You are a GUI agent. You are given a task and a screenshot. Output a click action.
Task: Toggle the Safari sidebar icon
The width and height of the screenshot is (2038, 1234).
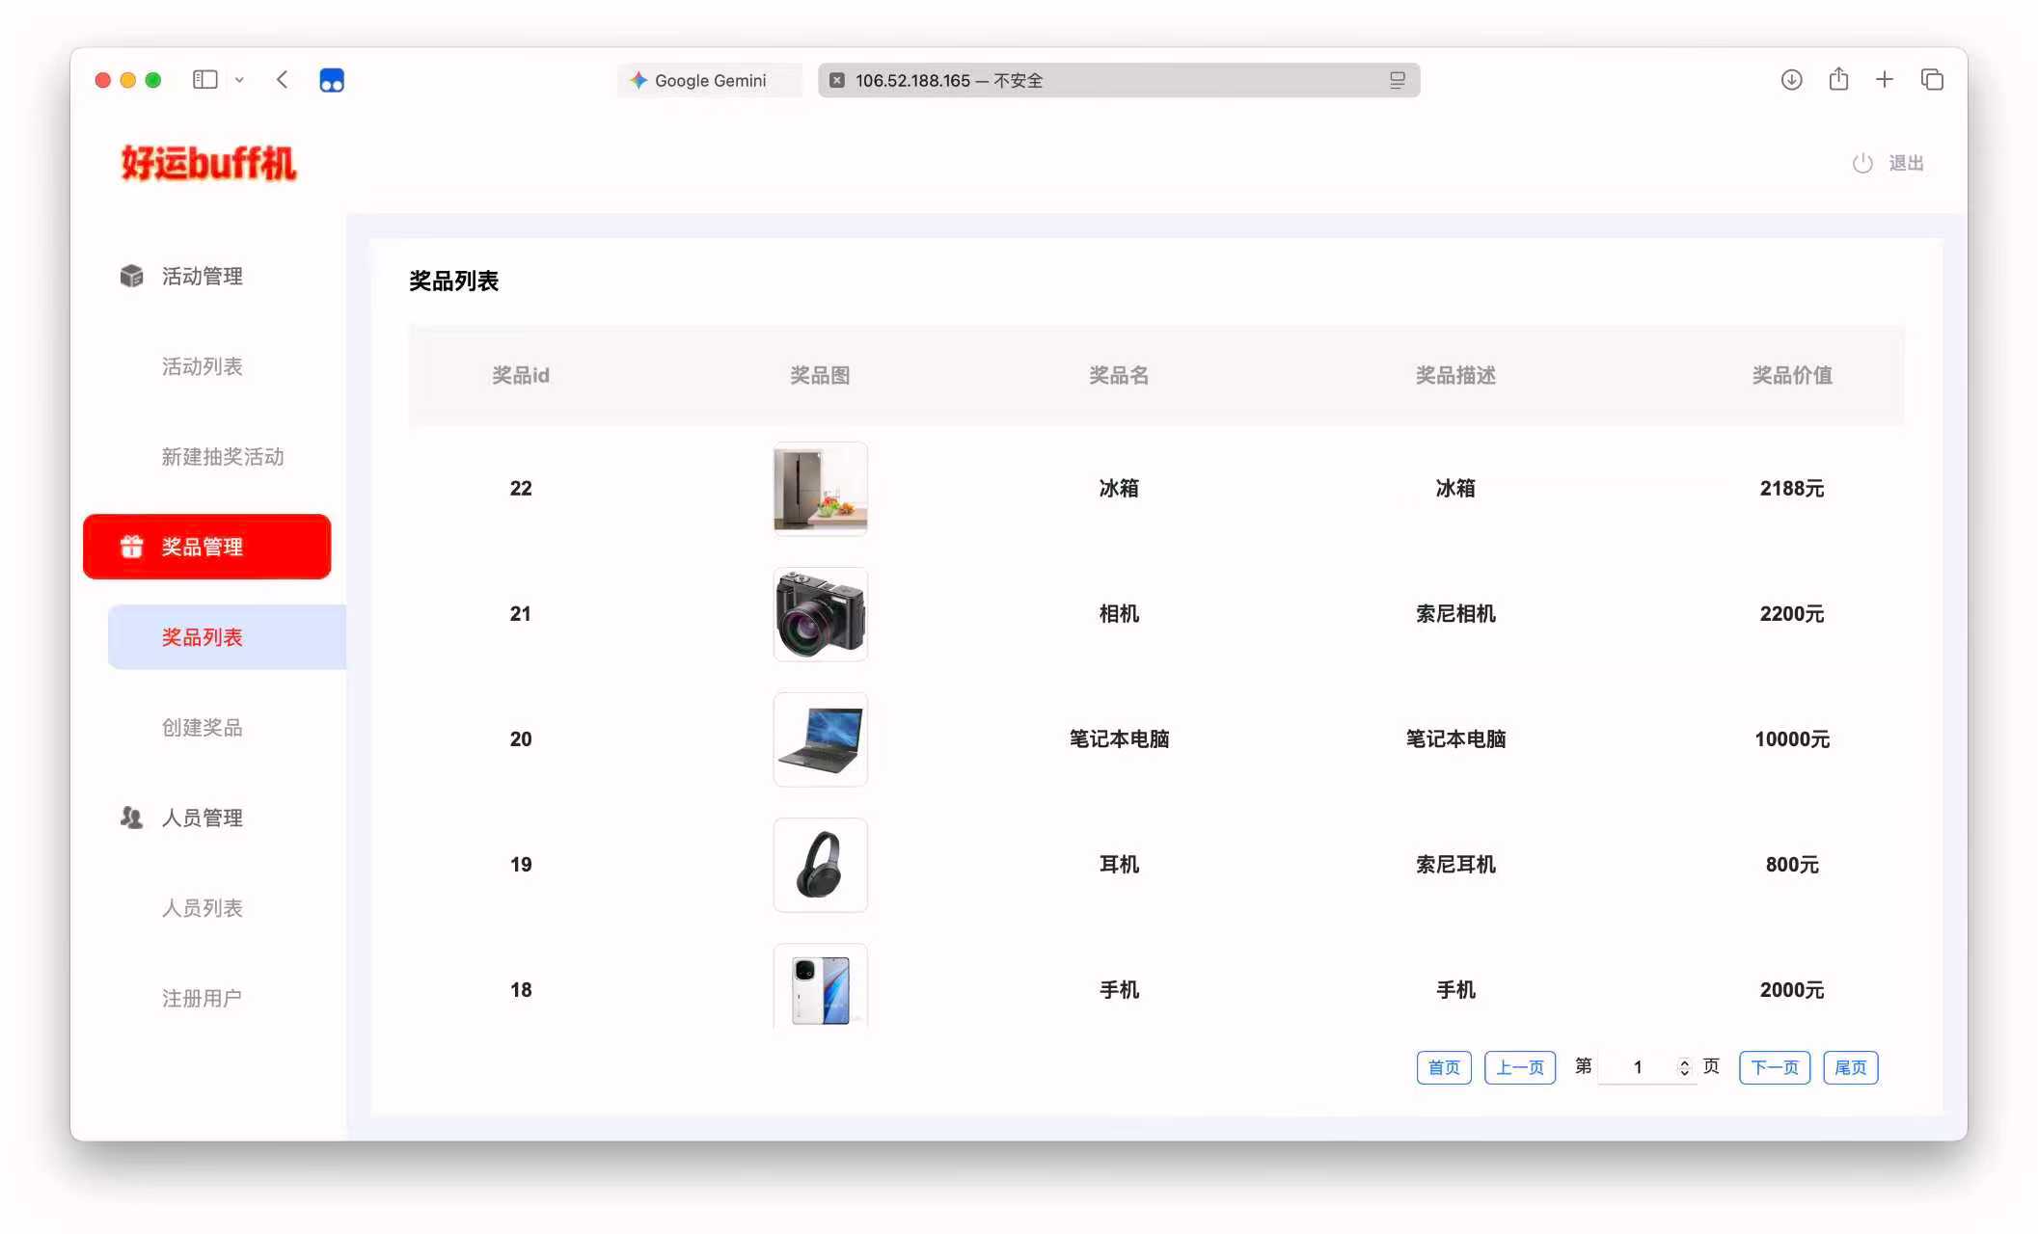click(x=204, y=80)
